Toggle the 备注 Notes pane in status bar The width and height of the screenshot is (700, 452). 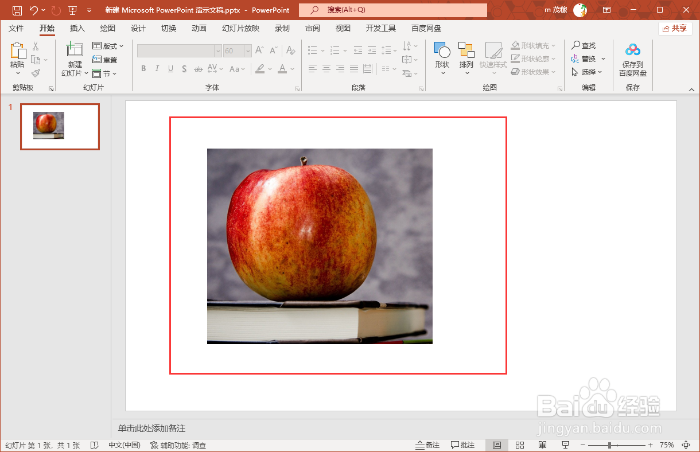click(427, 445)
